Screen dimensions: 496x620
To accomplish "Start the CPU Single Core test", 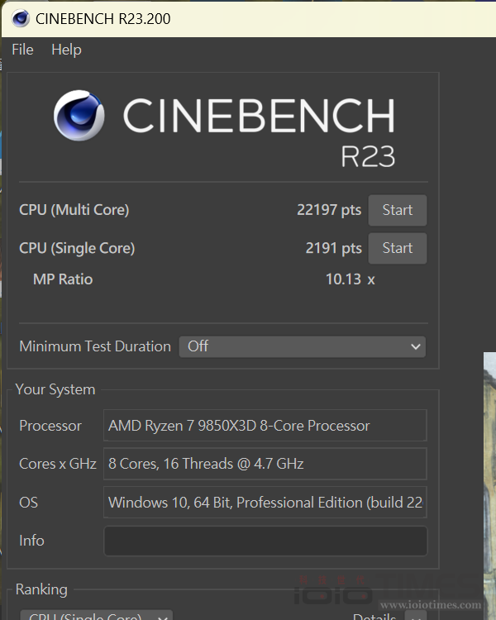I will click(397, 248).
